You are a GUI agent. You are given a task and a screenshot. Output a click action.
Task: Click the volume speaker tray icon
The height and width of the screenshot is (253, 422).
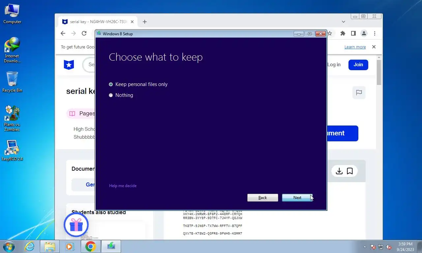click(x=389, y=247)
